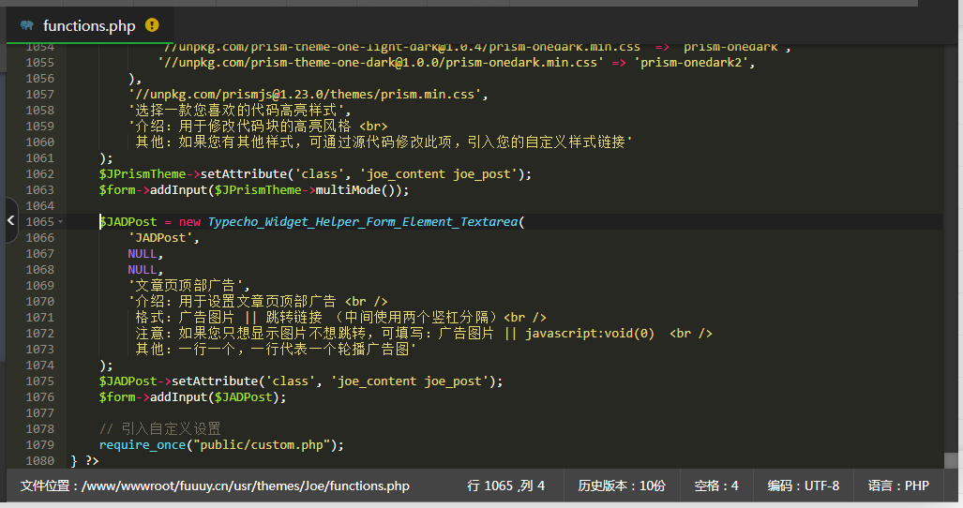Change the indentation setting 空格: 4

(716, 486)
